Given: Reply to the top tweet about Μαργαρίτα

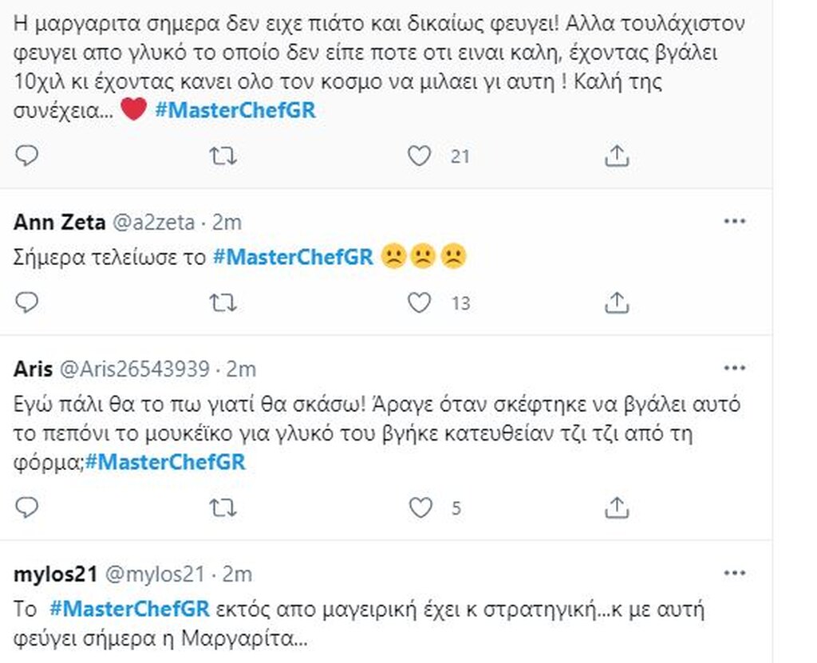Looking at the screenshot, I should (x=27, y=156).
